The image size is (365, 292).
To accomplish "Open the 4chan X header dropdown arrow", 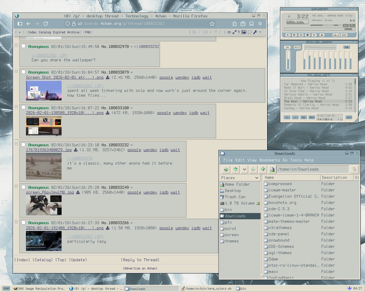I will coord(260,32).
